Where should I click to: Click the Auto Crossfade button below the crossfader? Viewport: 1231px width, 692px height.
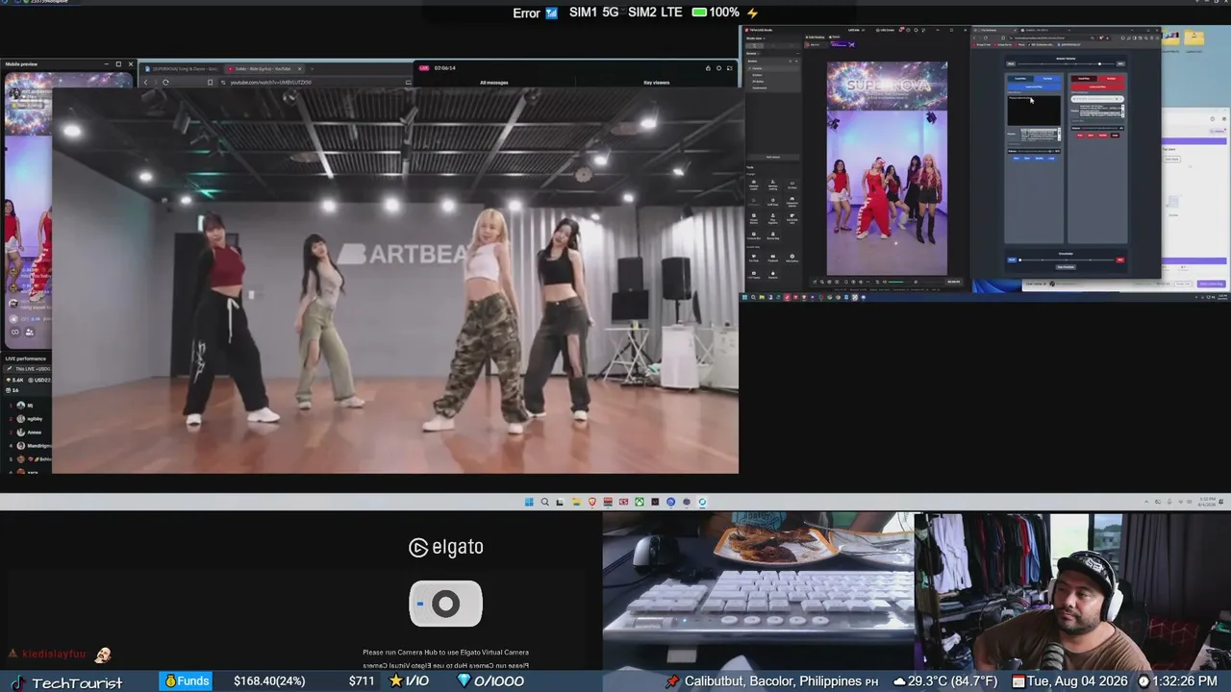tap(1066, 267)
